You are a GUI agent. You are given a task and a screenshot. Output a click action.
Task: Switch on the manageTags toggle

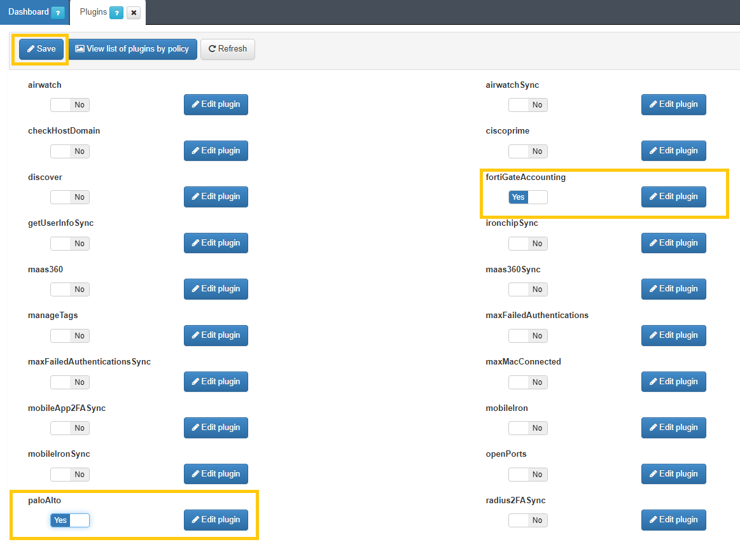click(x=70, y=336)
